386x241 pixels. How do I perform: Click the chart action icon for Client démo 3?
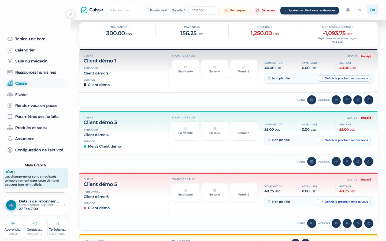(358, 161)
